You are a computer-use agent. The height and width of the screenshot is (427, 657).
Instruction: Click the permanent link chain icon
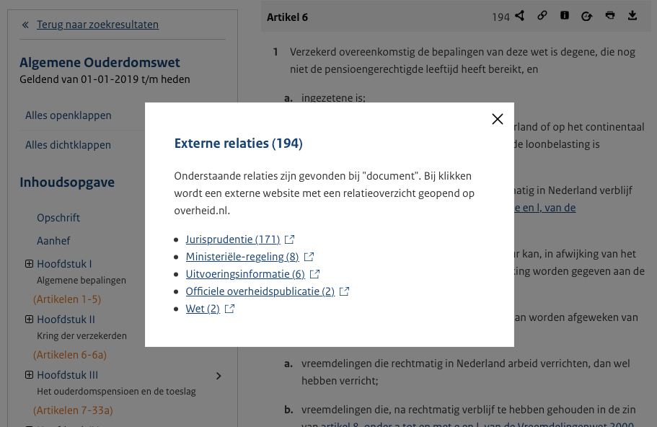coord(542,16)
